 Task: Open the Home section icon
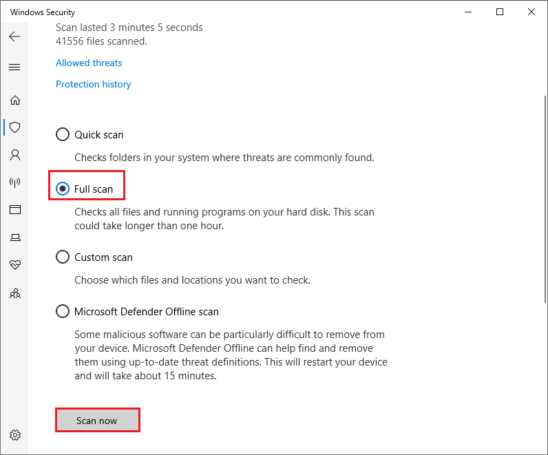coord(14,100)
